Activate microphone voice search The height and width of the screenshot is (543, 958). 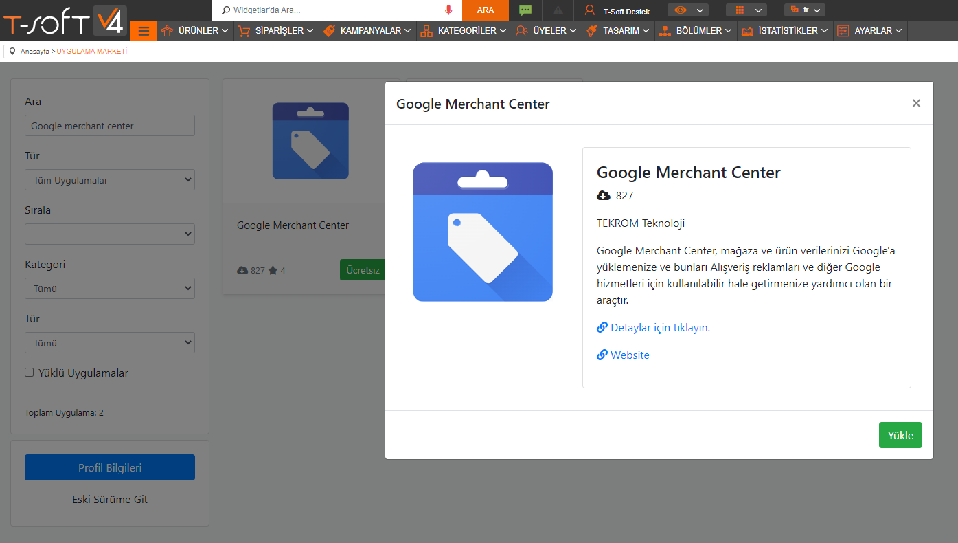pyautogui.click(x=448, y=10)
